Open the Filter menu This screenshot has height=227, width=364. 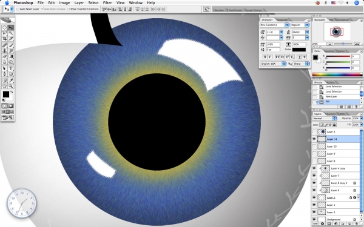[107, 3]
